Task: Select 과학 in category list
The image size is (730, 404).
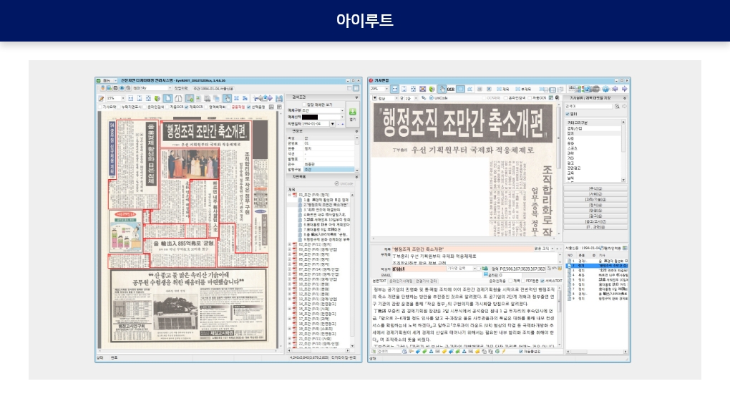Action: [571, 153]
